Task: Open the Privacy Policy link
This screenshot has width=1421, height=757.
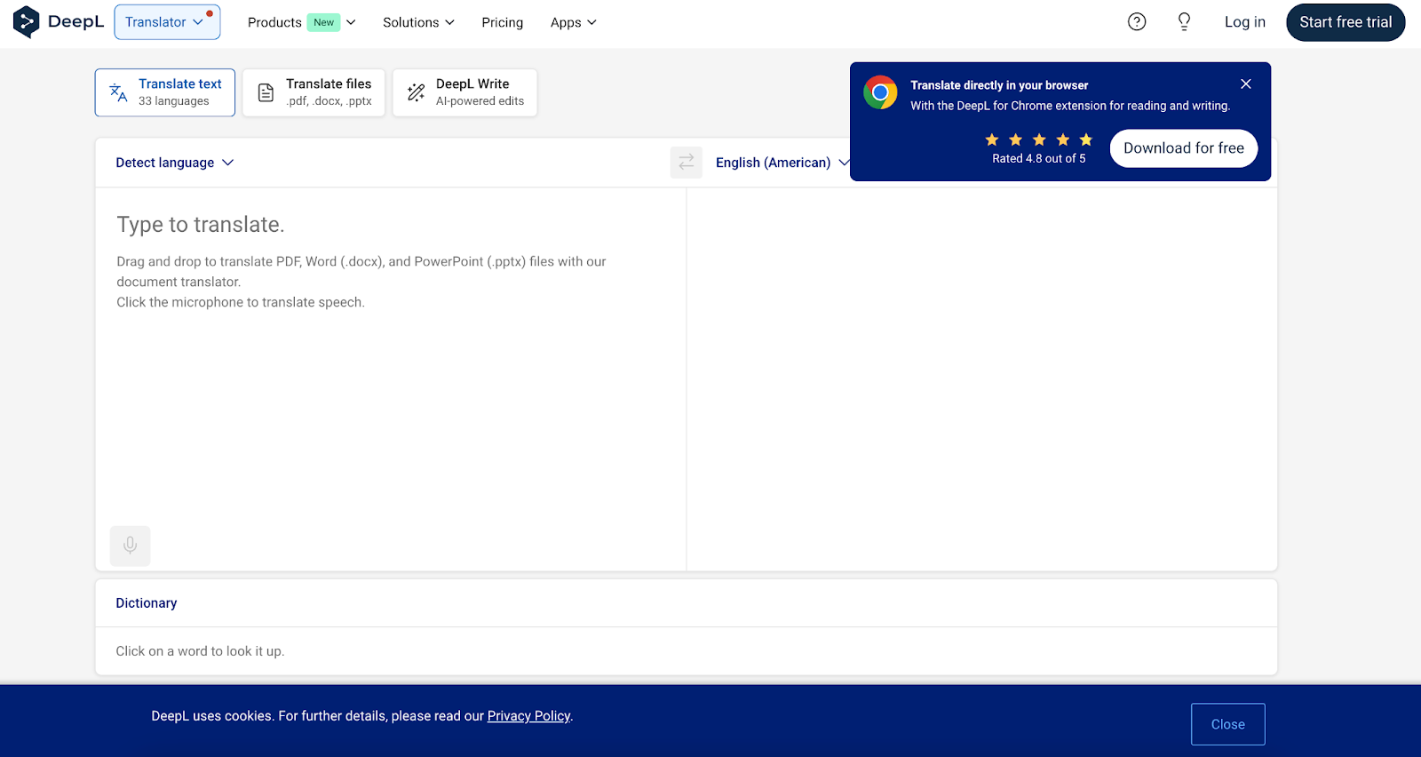Action: point(528,716)
